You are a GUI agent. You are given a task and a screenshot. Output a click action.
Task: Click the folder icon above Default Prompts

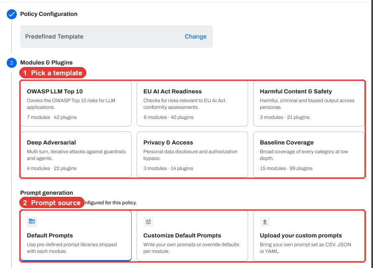click(x=32, y=222)
